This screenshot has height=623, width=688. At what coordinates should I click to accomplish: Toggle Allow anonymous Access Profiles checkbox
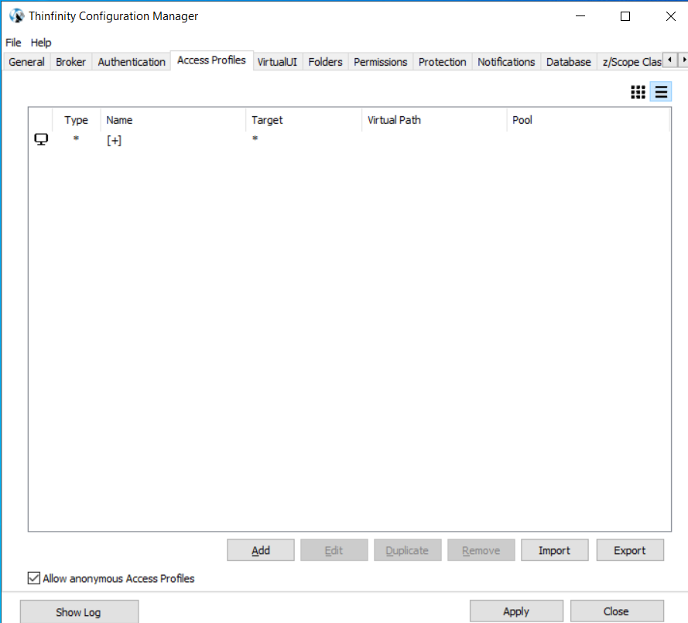coord(34,578)
